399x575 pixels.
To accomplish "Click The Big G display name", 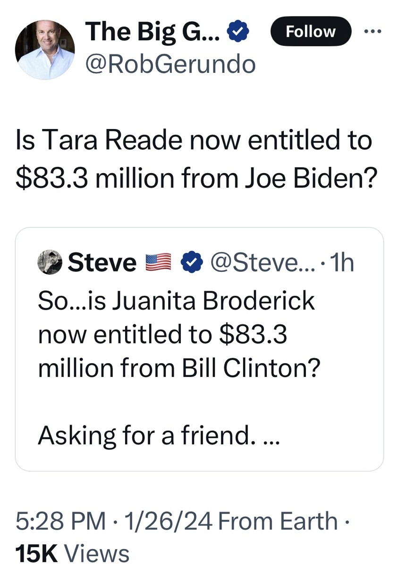I will pyautogui.click(x=152, y=32).
